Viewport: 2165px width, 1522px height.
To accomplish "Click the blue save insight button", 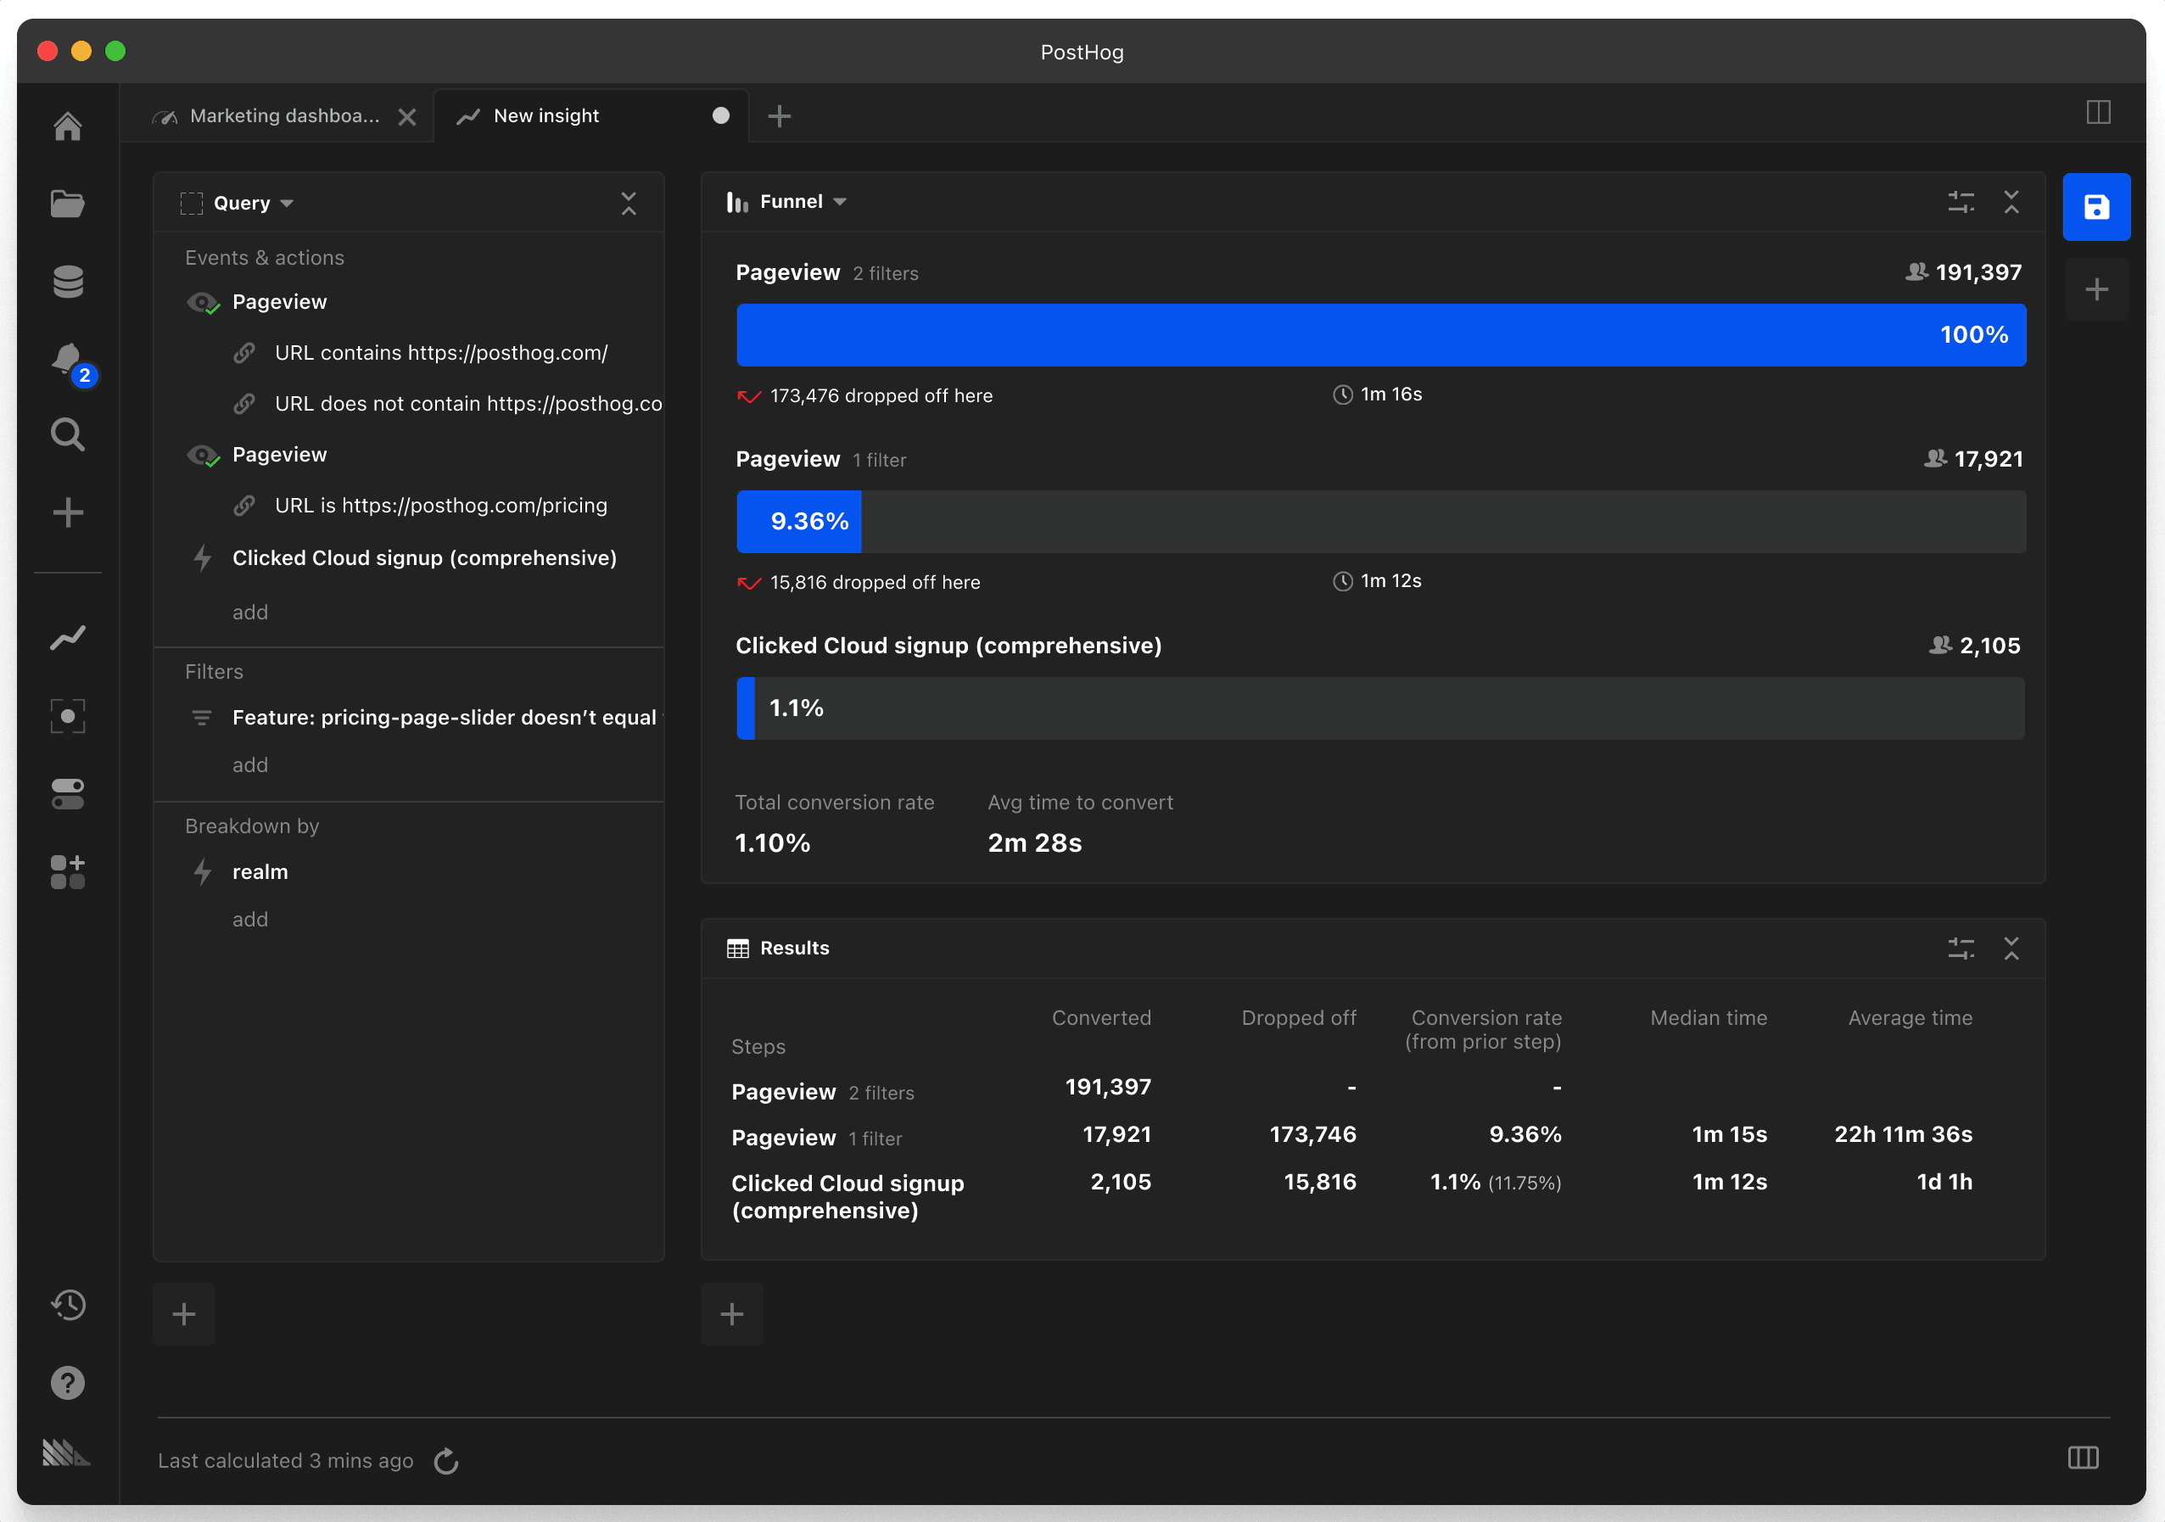I will 2095,206.
